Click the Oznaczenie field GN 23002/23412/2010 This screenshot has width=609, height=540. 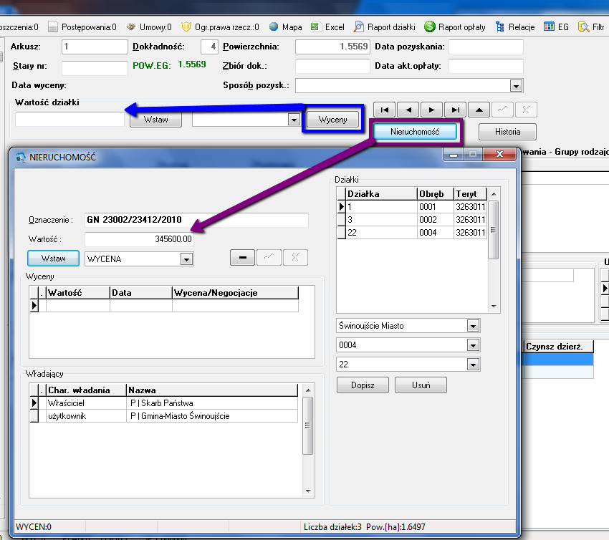point(196,220)
